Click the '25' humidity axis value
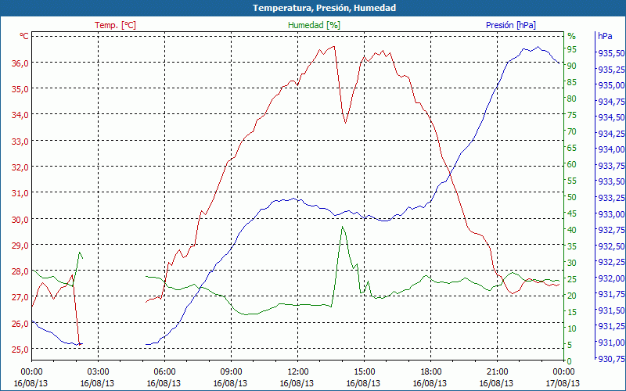 click(572, 279)
